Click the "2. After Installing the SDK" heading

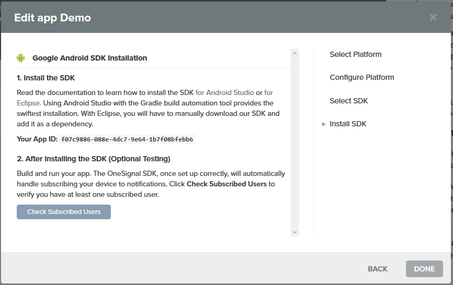point(93,159)
